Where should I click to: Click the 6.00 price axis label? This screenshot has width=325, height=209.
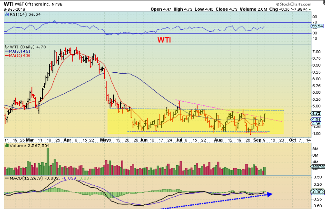point(316,79)
